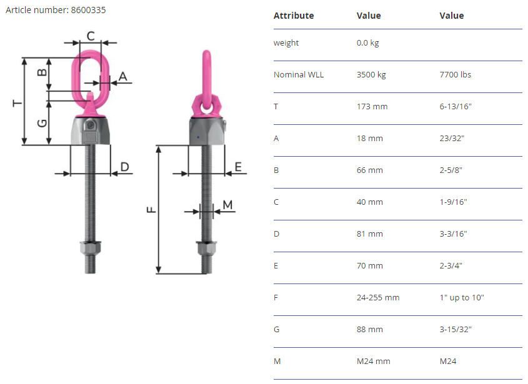Click the first Value column header
528x384 pixels.
tap(369, 16)
